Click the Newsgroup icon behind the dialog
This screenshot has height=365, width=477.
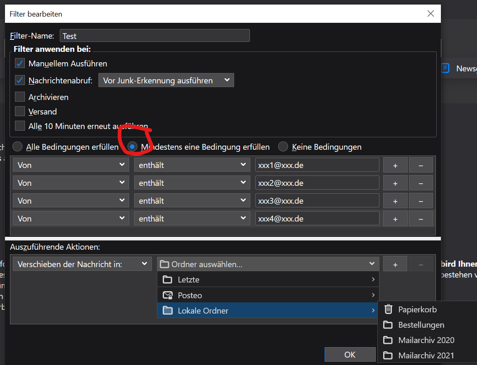tap(445, 68)
